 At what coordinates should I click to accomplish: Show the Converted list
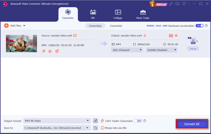pos(116,26)
